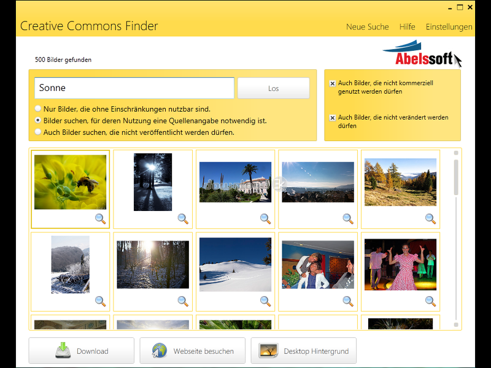This screenshot has height=368, width=491.
Task: Click the Download button label
Action: pyautogui.click(x=93, y=351)
